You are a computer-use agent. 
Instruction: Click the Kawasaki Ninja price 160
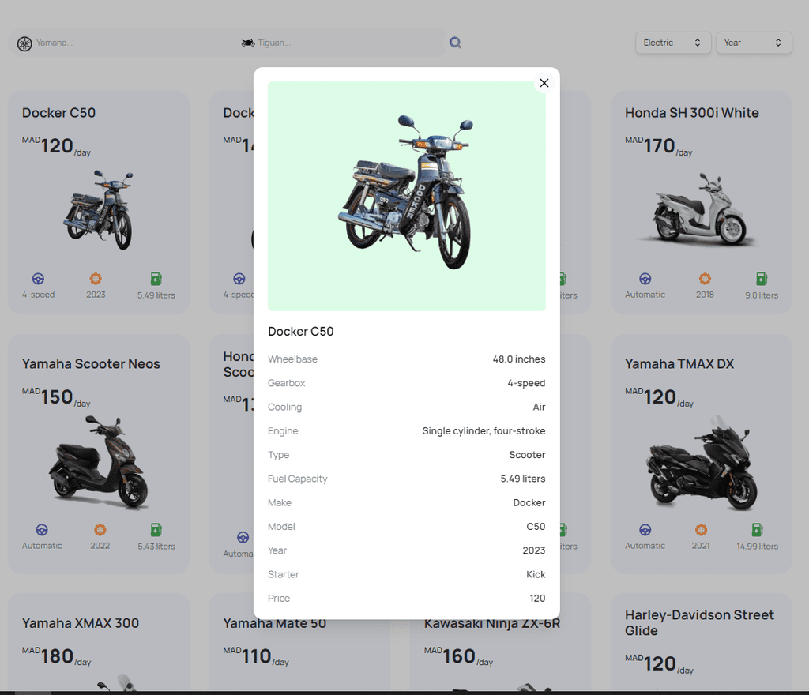(459, 656)
